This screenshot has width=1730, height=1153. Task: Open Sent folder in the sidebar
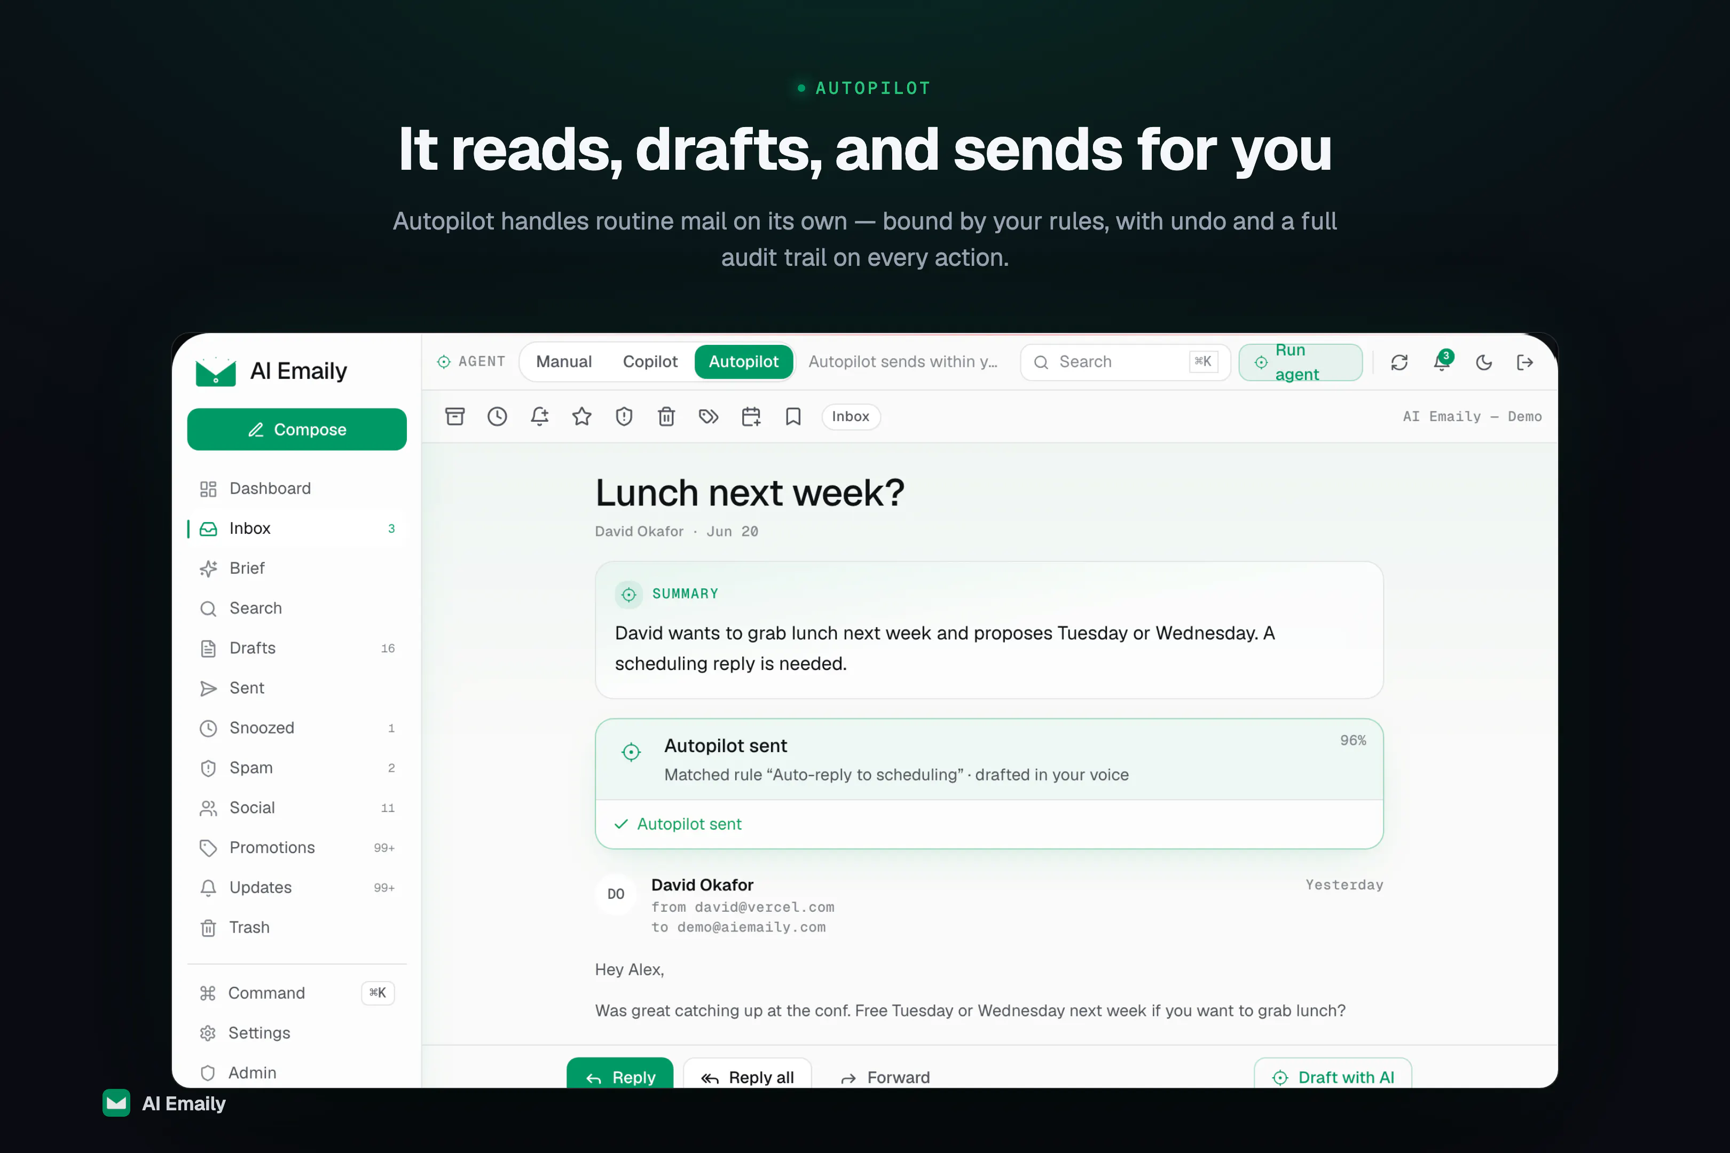pos(297,688)
